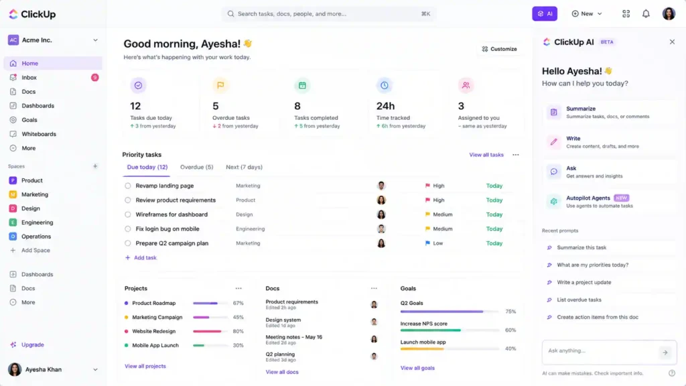Switch to the Next (7 days) tab
The height and width of the screenshot is (386, 686).
244,167
